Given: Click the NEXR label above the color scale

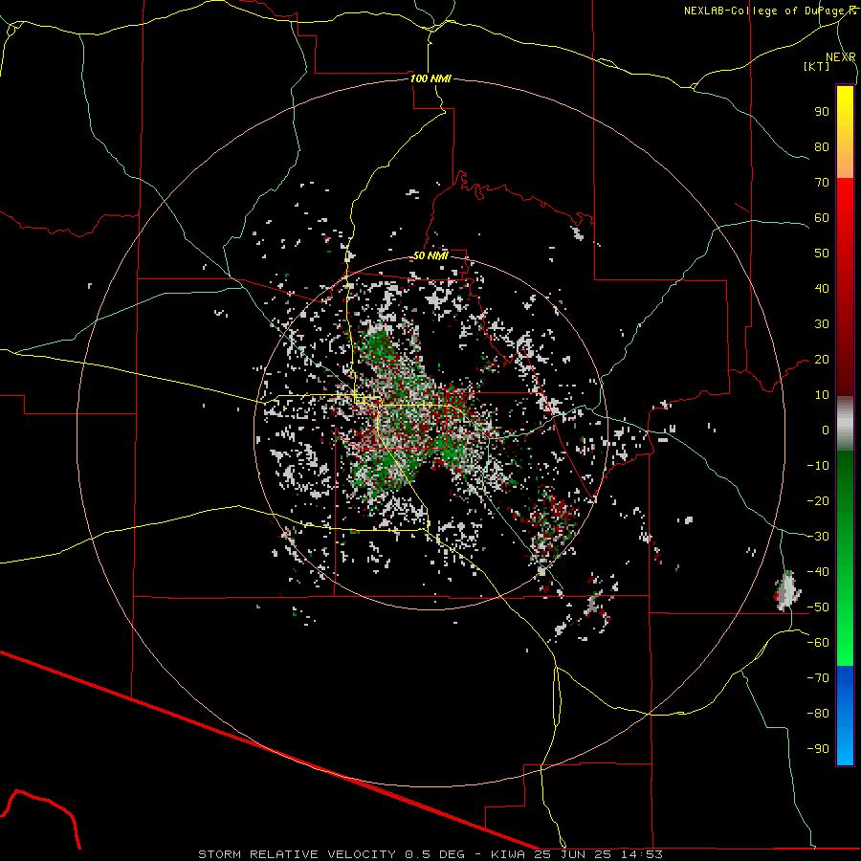Looking at the screenshot, I should pos(840,57).
